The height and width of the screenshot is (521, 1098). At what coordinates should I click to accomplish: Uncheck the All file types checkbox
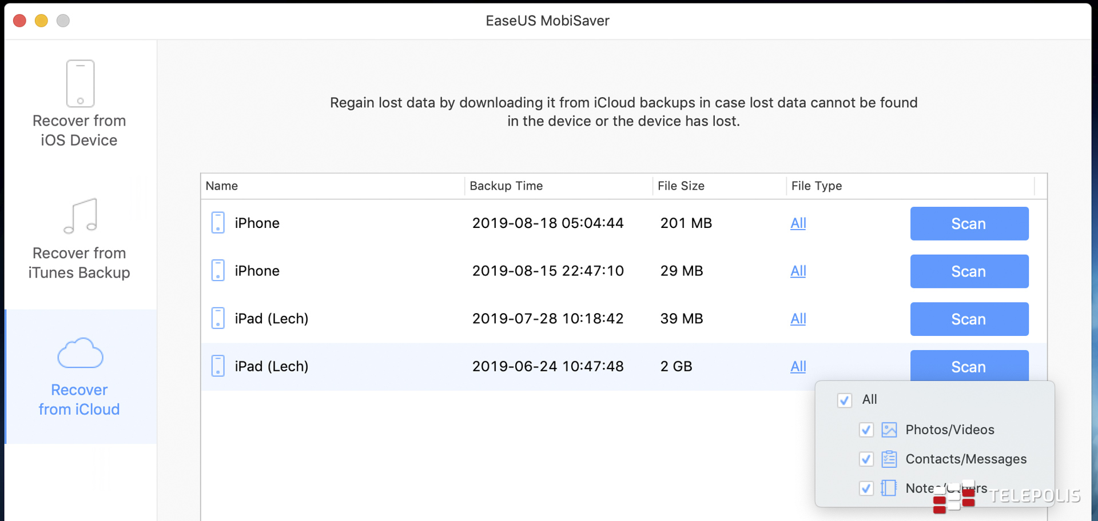tap(845, 400)
